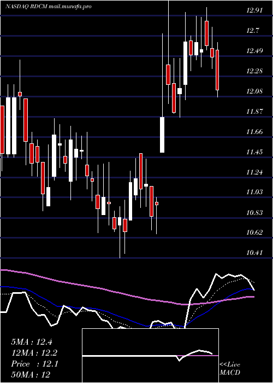Viewport: 273px width, 383px height.
Task: Click the 10.41 price axis label
Action: tap(254, 253)
